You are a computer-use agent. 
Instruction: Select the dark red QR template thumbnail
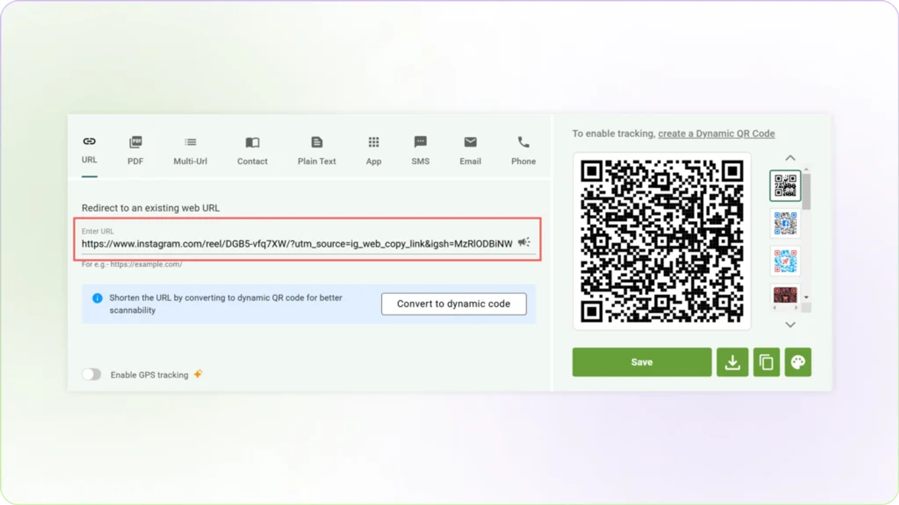coord(785,296)
